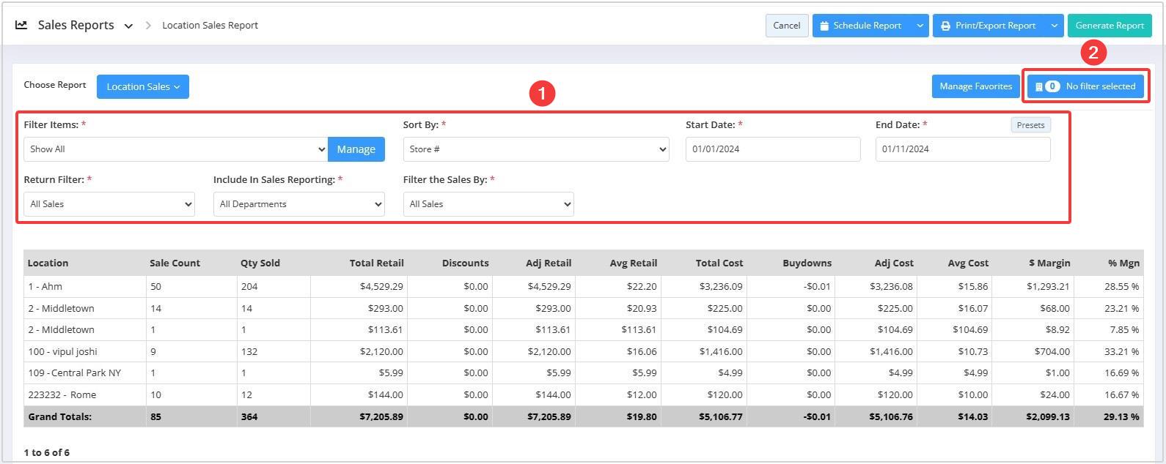Open the Print/Export Report dropdown arrow

(1055, 26)
